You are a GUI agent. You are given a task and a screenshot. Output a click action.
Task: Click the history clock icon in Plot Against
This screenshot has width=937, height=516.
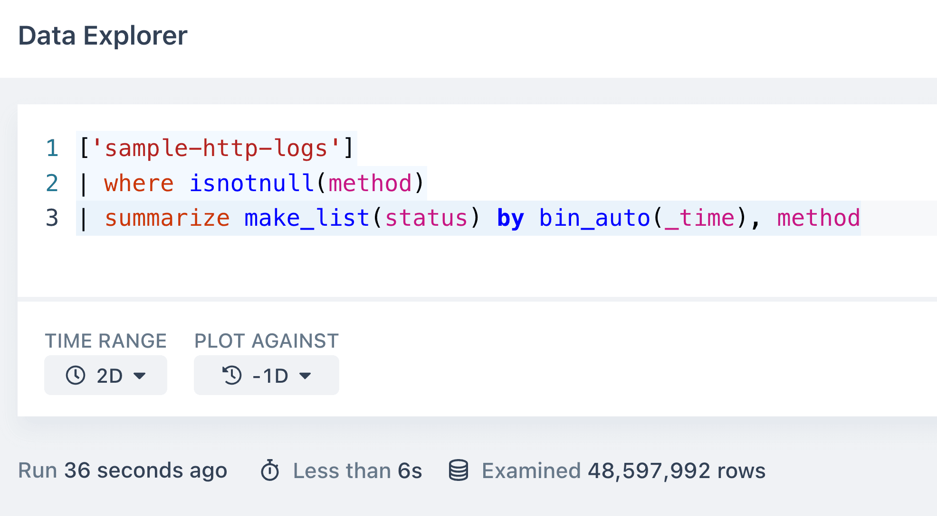[x=232, y=376]
